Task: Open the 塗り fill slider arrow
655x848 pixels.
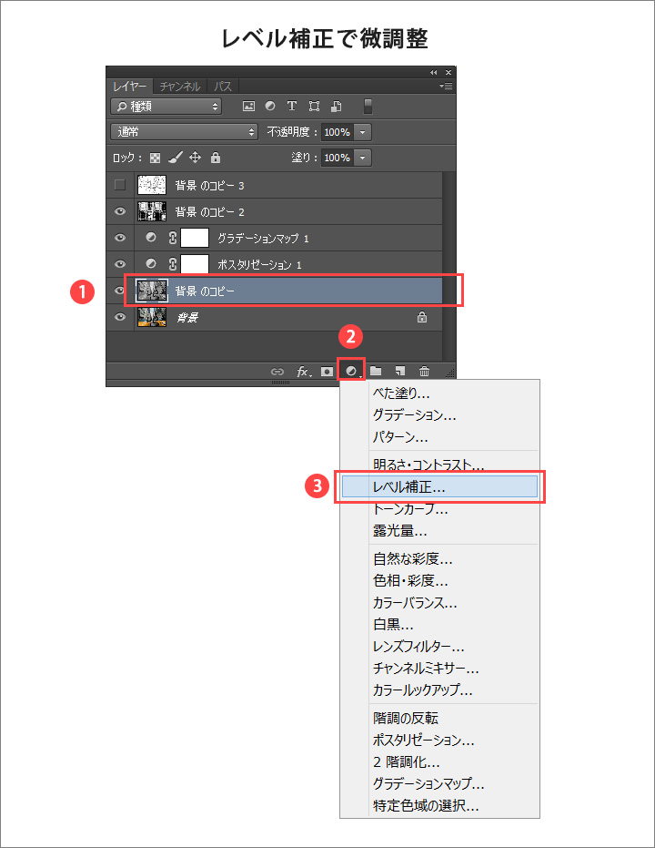Action: point(363,158)
